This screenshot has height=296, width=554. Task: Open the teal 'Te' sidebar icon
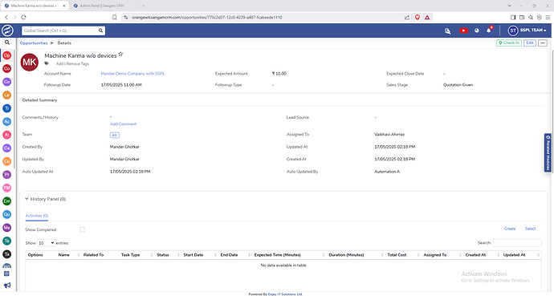pyautogui.click(x=6, y=241)
